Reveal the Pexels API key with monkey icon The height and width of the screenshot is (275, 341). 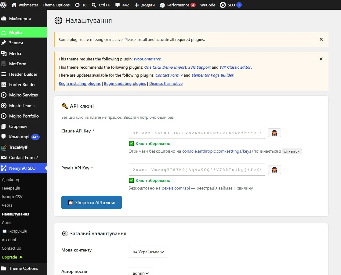(x=274, y=170)
